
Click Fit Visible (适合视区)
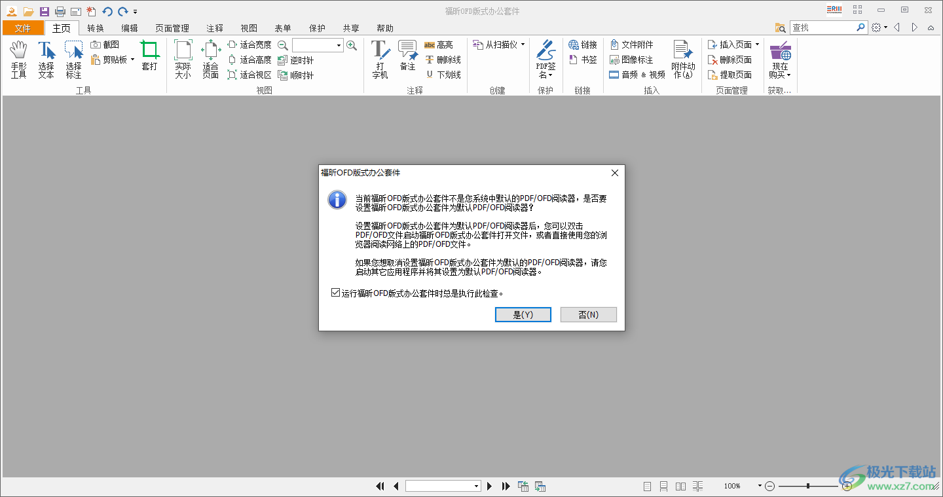point(250,75)
